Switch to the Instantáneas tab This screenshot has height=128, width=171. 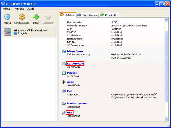click(x=87, y=15)
